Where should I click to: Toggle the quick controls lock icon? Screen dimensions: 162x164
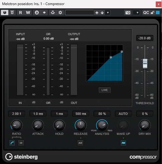click(x=153, y=13)
